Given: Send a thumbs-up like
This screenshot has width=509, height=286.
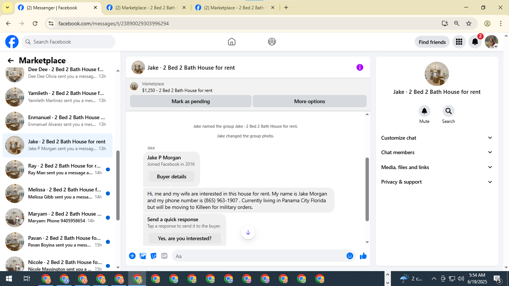Looking at the screenshot, I should coord(363,256).
